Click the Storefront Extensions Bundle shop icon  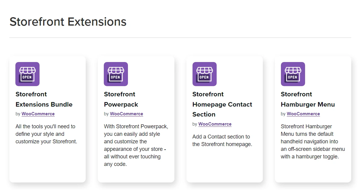click(x=27, y=74)
